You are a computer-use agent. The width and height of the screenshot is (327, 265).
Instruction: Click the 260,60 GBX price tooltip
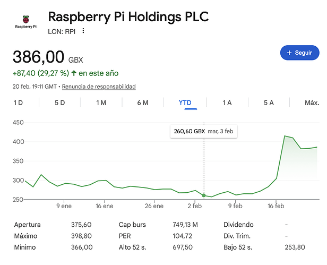coord(203,131)
